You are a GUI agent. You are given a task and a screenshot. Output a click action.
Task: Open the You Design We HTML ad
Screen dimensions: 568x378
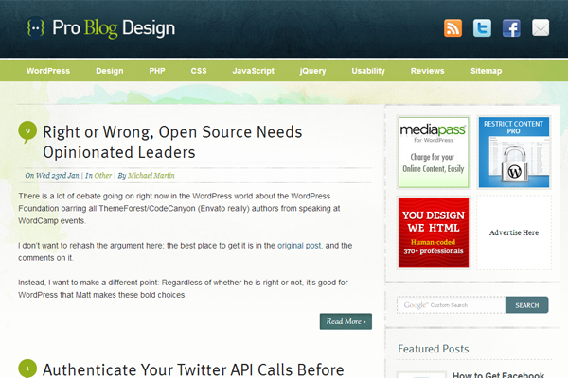point(434,232)
